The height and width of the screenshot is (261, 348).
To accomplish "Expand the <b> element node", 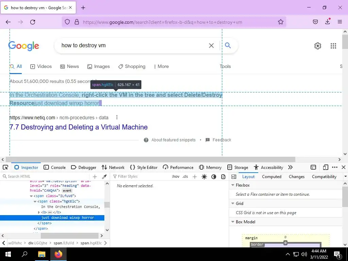I will pos(39,212).
